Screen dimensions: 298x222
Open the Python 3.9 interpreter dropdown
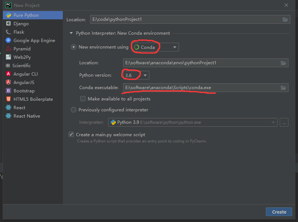[x=193, y=122]
